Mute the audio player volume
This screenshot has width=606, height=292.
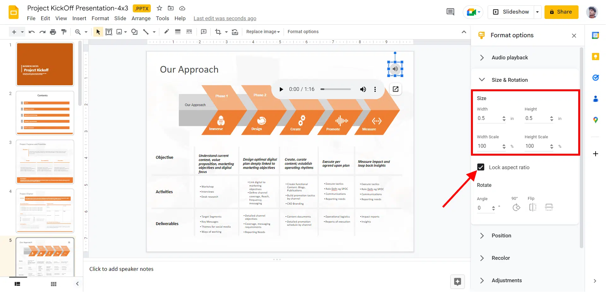(363, 89)
